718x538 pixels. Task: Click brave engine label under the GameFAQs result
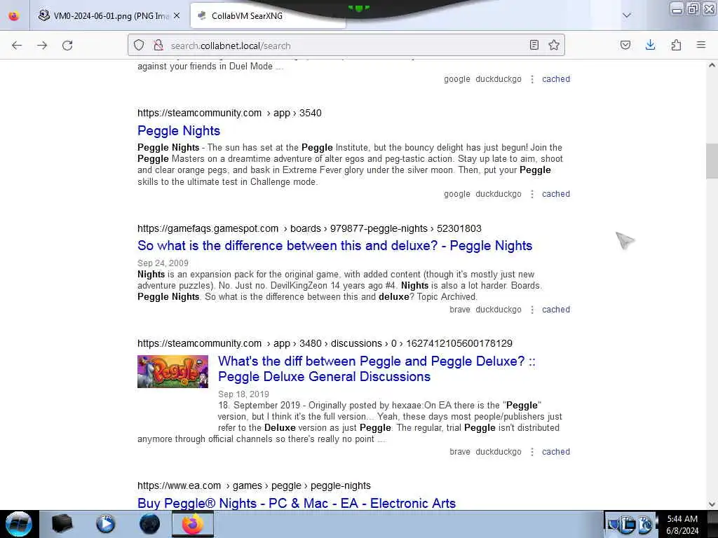(x=460, y=310)
